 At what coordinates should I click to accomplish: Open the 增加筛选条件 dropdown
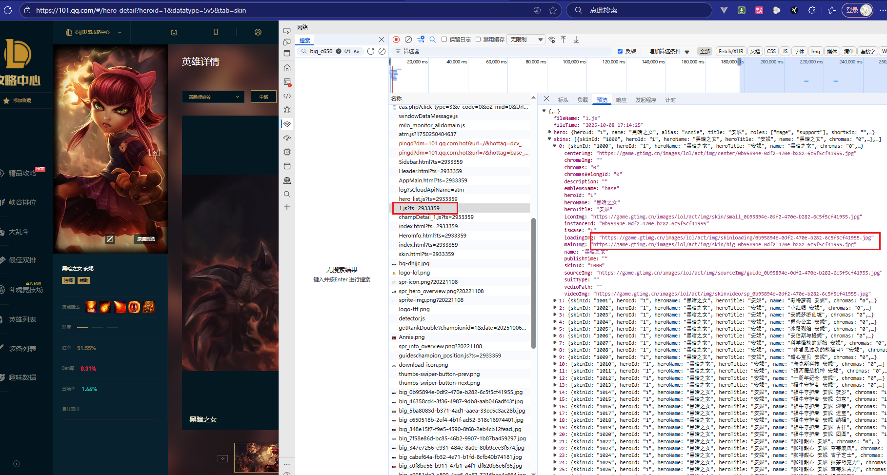pos(669,51)
